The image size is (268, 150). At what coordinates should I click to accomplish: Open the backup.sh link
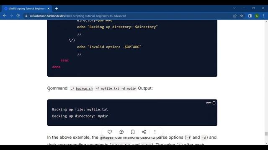[84, 88]
